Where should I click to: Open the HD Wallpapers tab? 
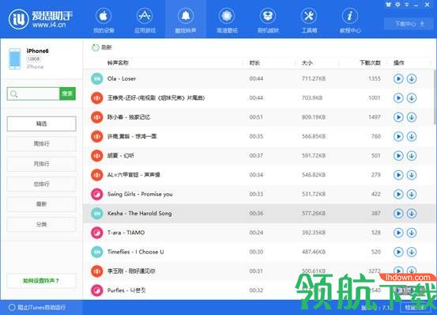point(227,21)
